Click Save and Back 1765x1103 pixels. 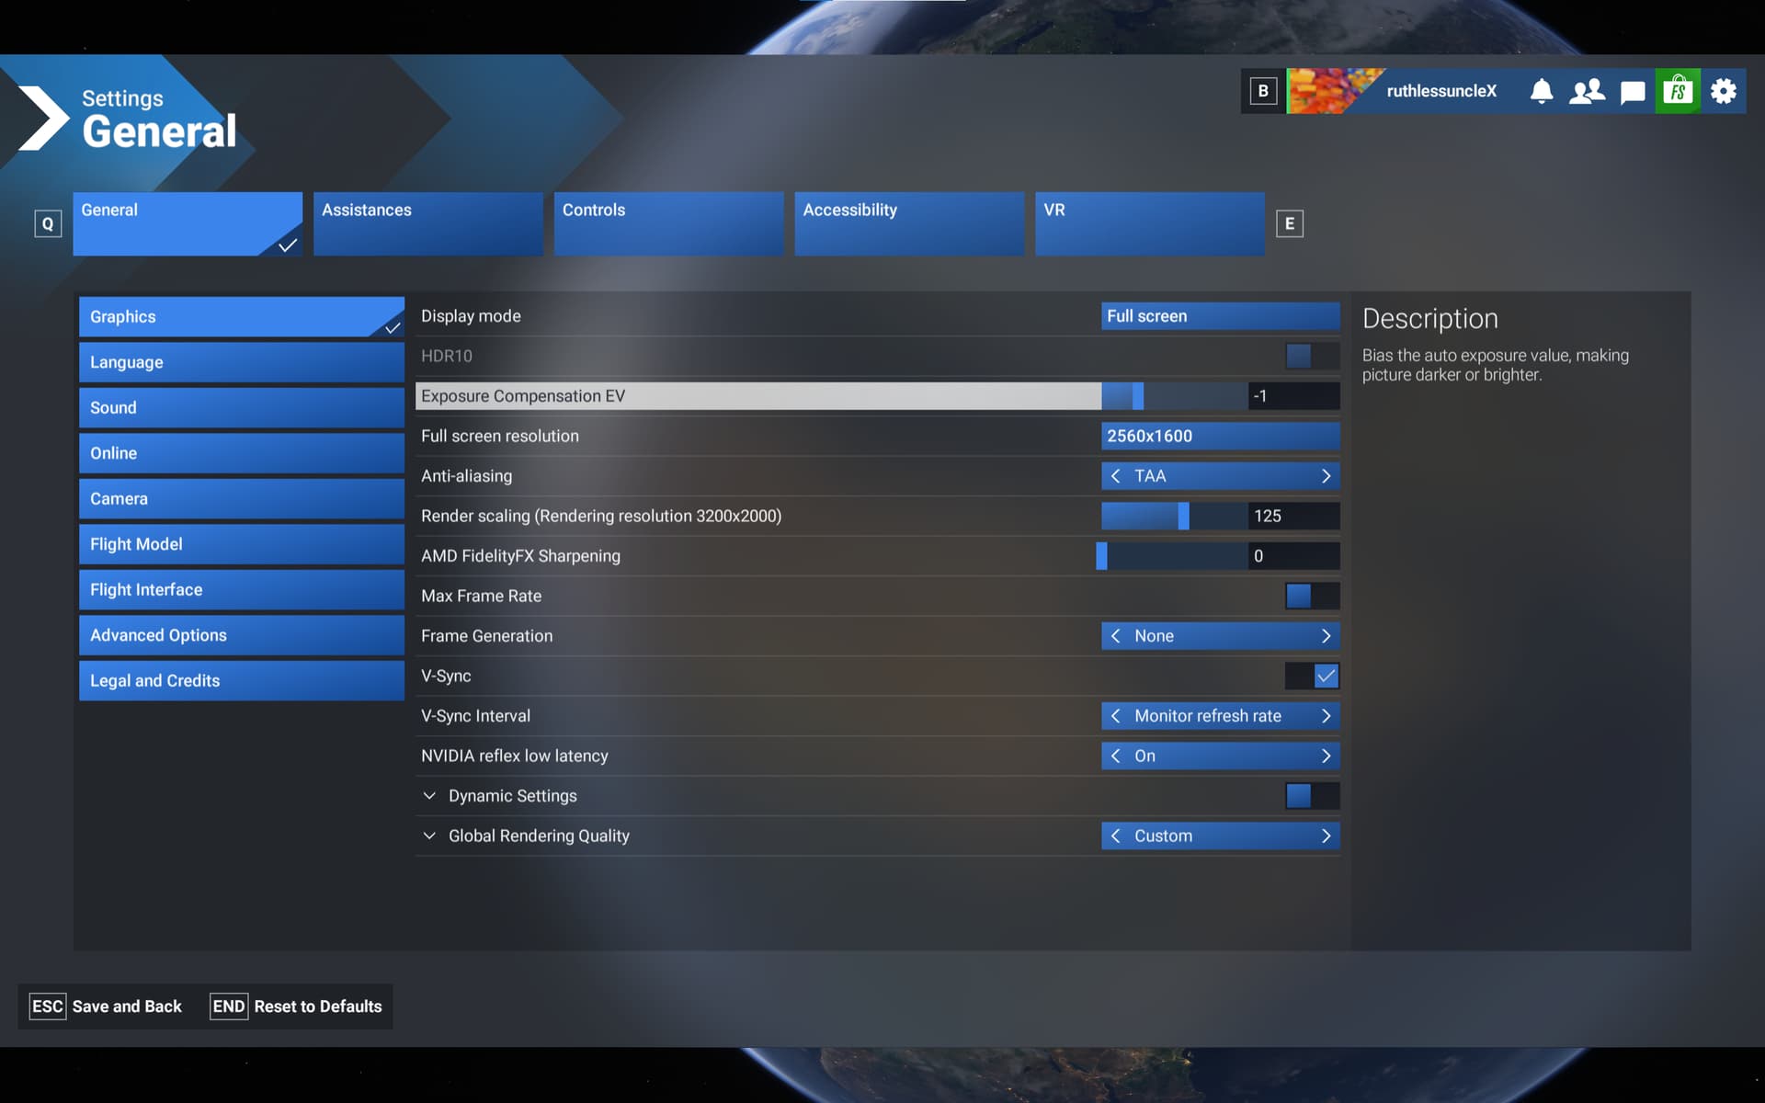107,1006
